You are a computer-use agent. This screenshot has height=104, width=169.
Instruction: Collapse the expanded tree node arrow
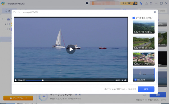6,29
